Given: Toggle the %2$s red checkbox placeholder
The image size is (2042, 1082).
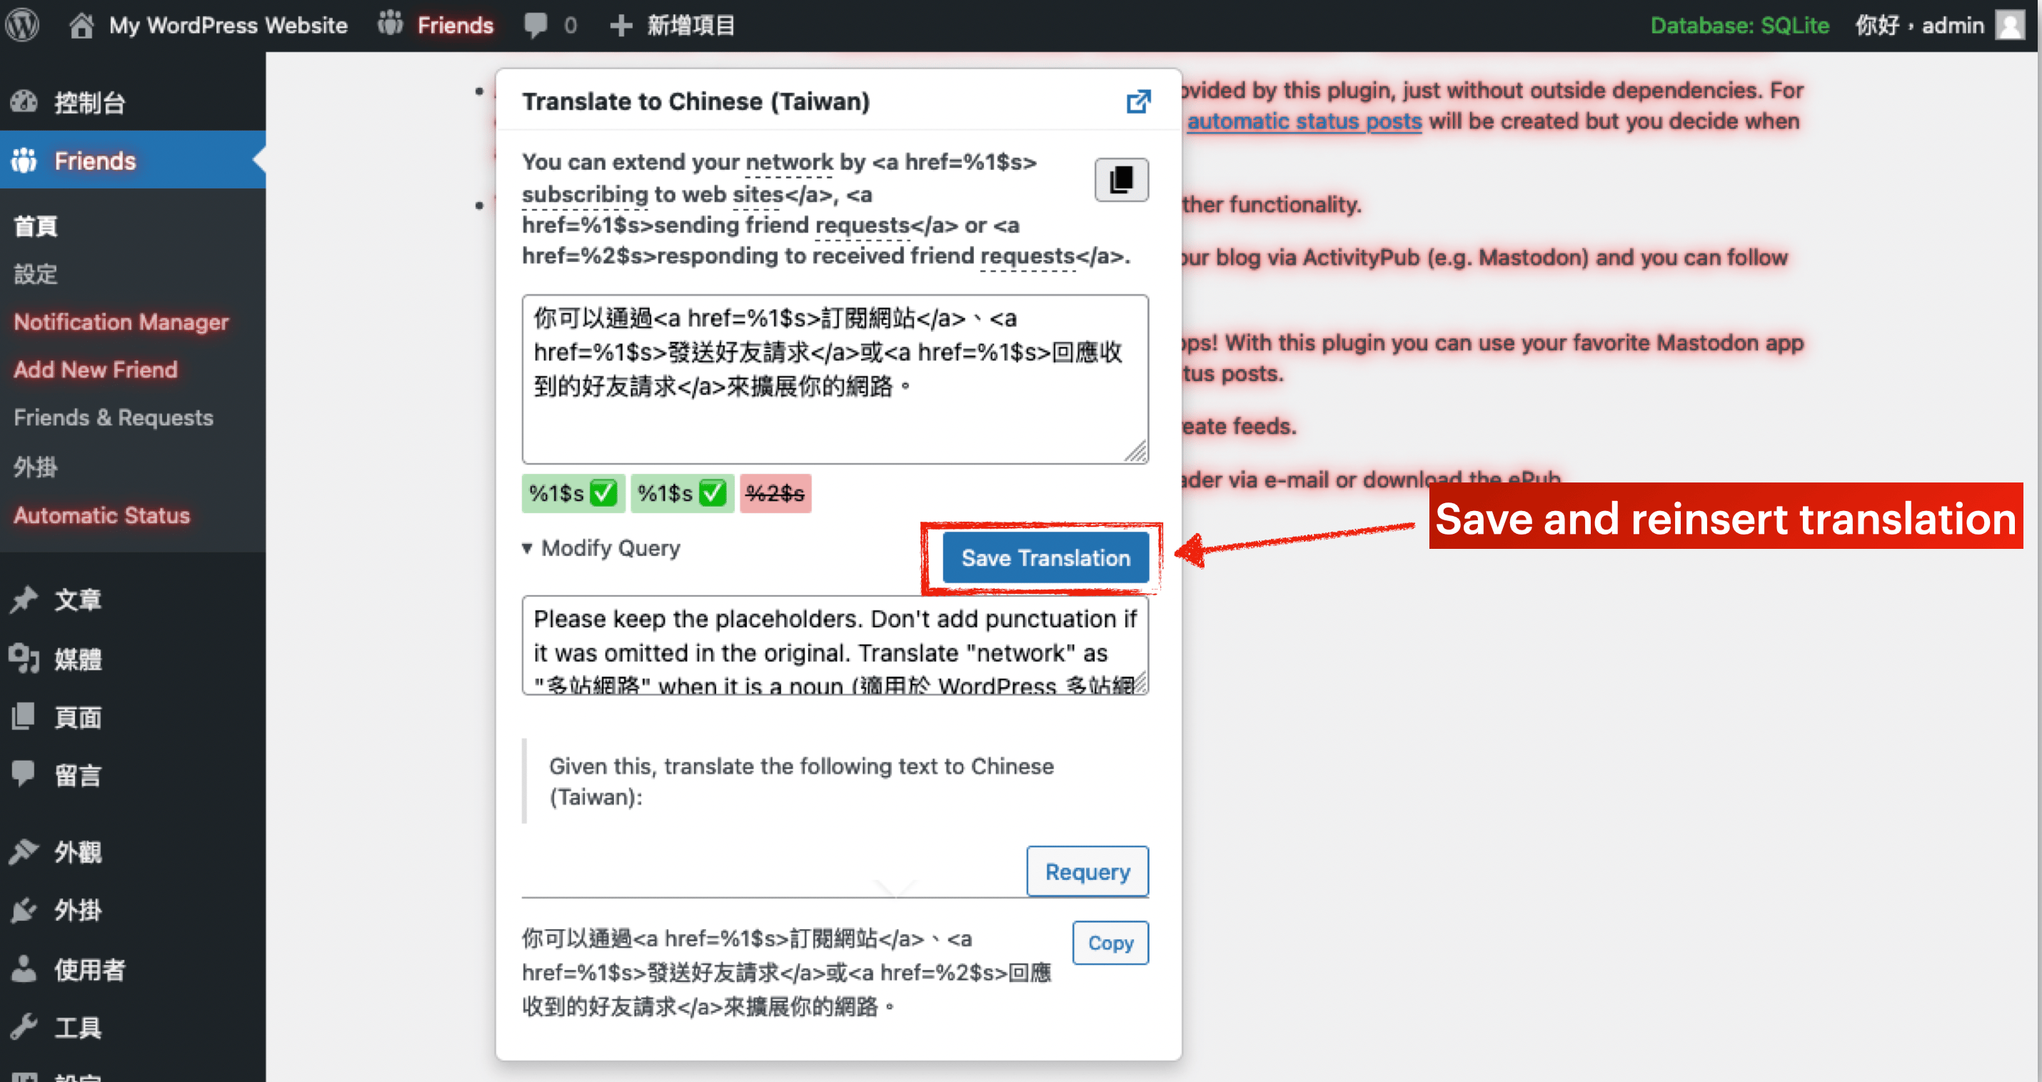Looking at the screenshot, I should [773, 493].
